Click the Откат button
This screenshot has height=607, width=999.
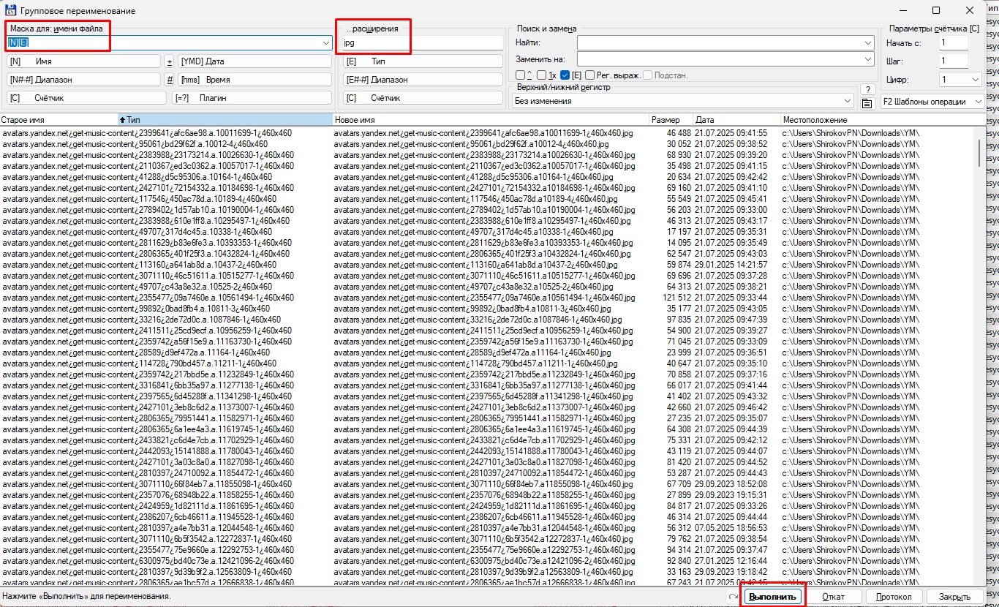pos(833,597)
